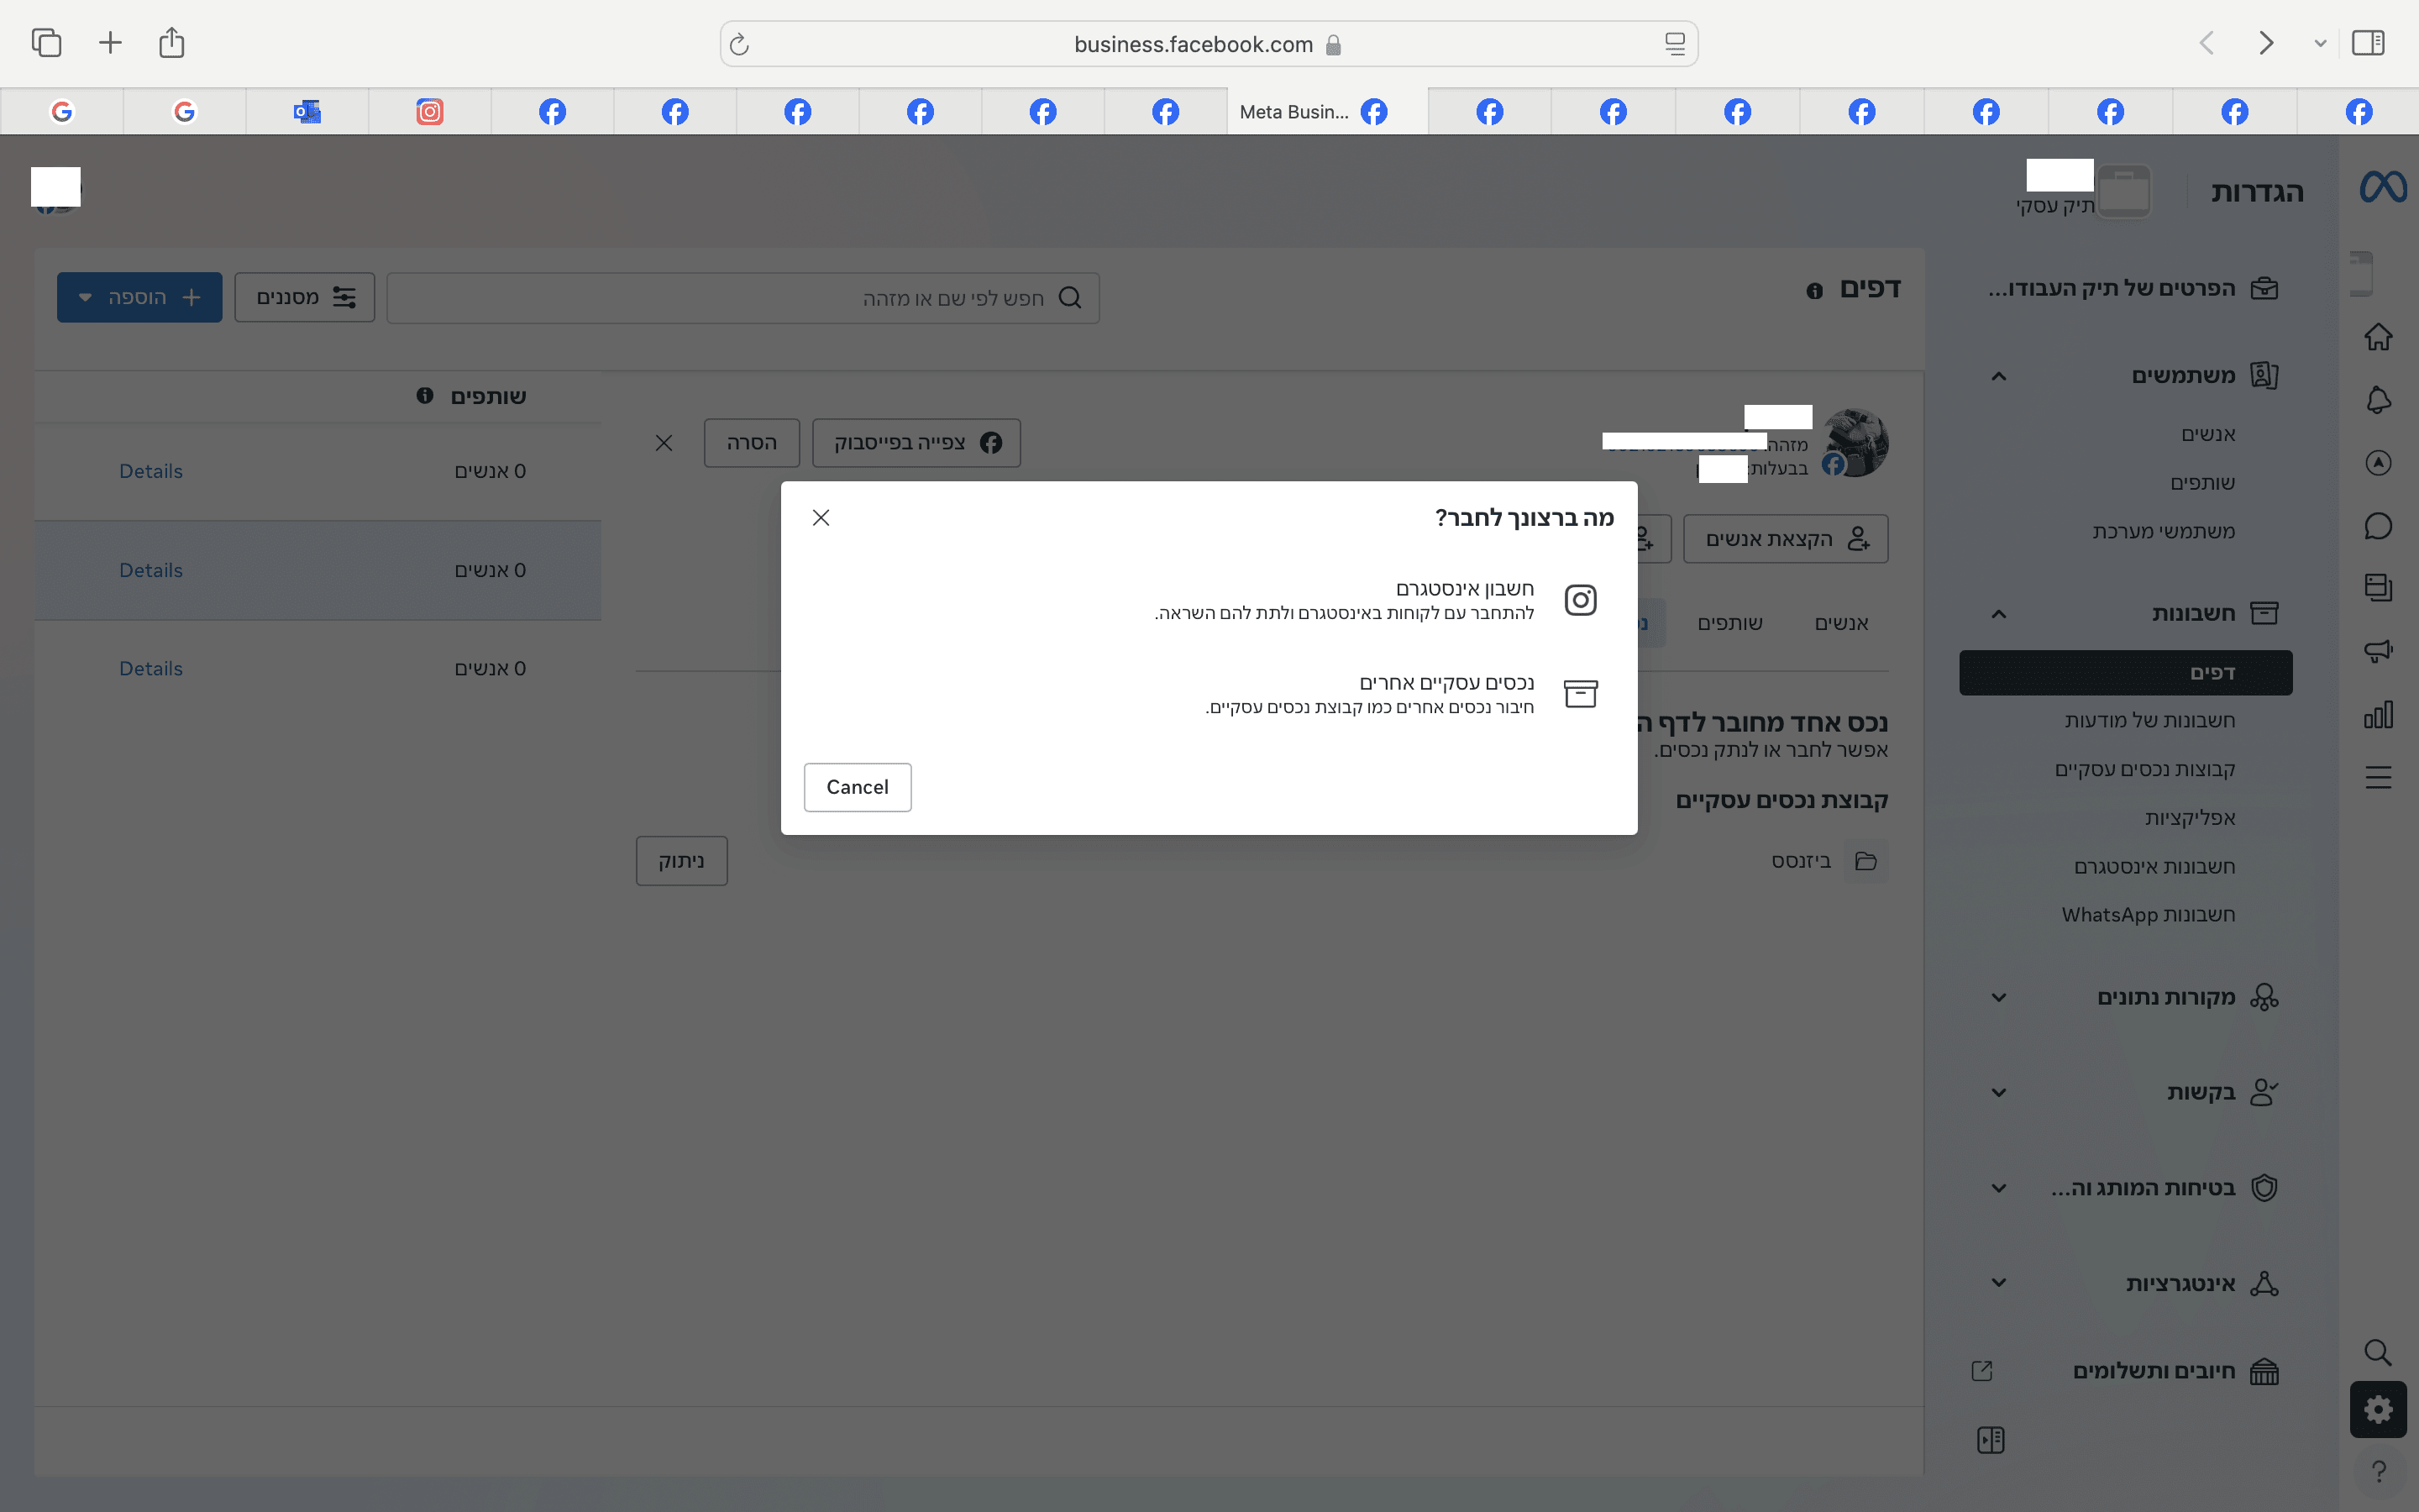Open שותפים in the settings sidebar
The height and width of the screenshot is (1512, 2419).
tap(2202, 483)
